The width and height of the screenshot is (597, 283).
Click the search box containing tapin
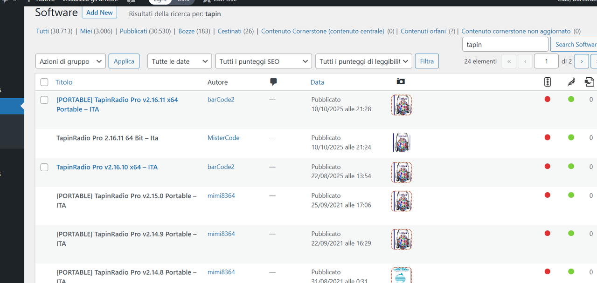coord(505,44)
